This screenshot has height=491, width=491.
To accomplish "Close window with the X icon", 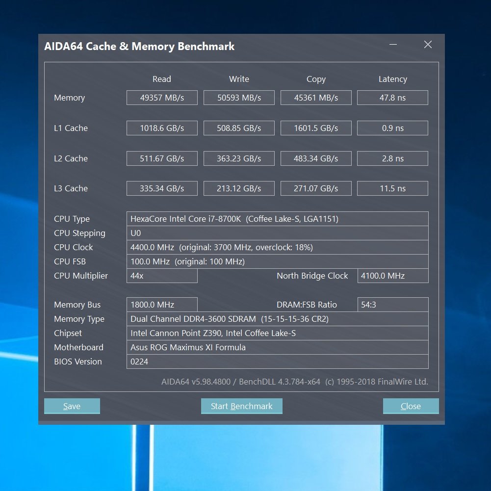I will click(x=428, y=45).
